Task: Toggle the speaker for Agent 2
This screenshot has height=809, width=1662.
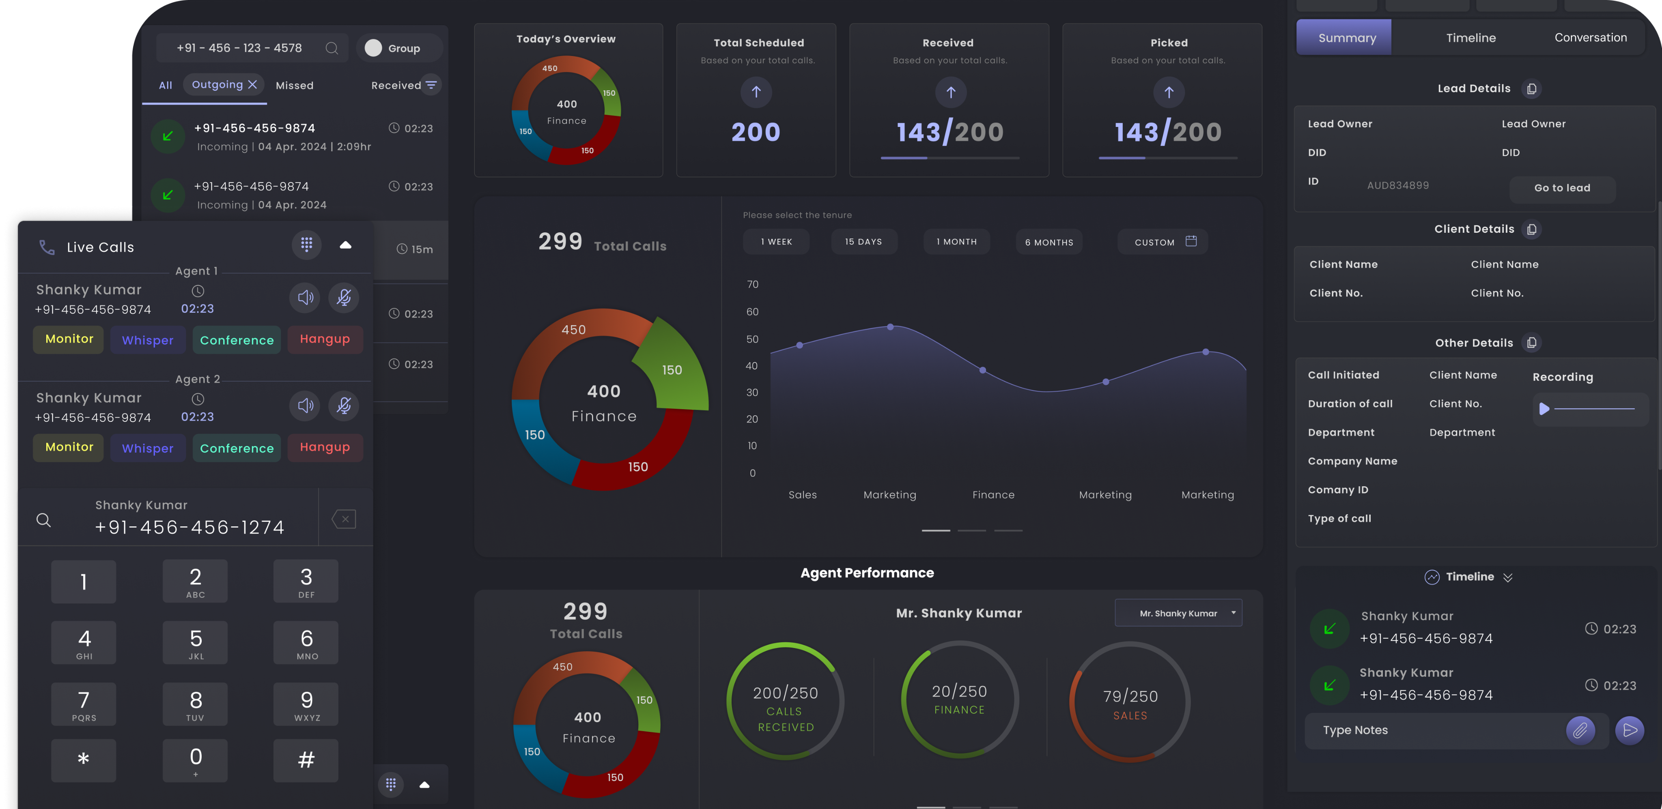Action: [305, 406]
